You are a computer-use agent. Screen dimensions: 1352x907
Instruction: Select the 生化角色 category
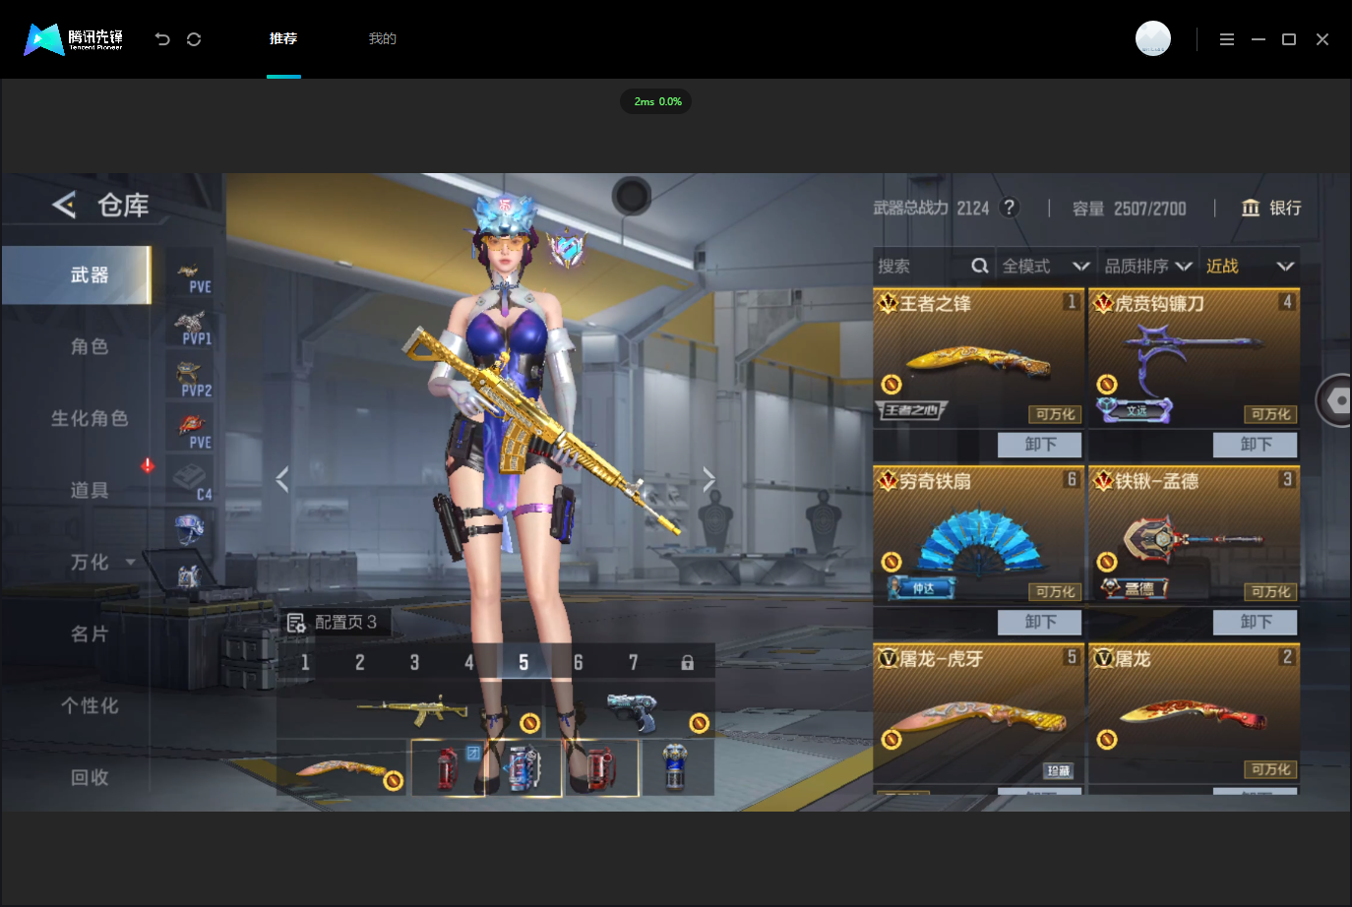(x=90, y=418)
